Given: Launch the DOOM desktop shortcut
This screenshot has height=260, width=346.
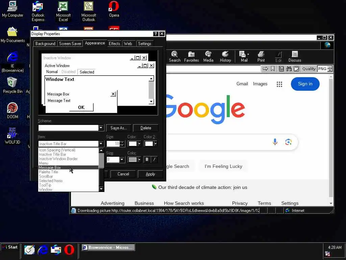Looking at the screenshot, I should click(13, 111).
